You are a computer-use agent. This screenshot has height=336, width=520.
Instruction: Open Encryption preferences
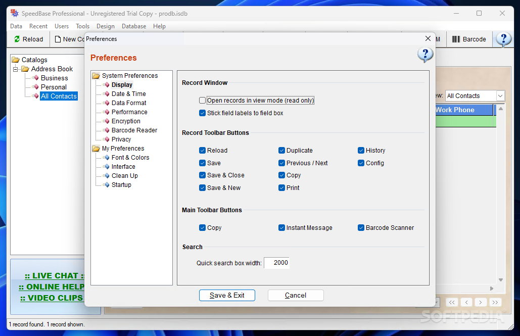point(126,121)
